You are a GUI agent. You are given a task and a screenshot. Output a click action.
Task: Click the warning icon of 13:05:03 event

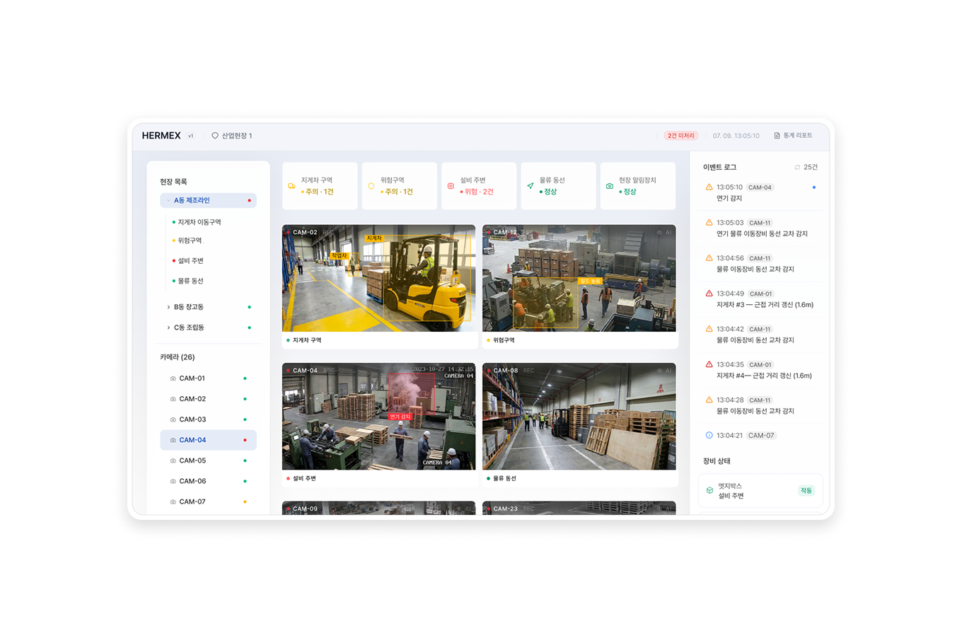tap(709, 223)
